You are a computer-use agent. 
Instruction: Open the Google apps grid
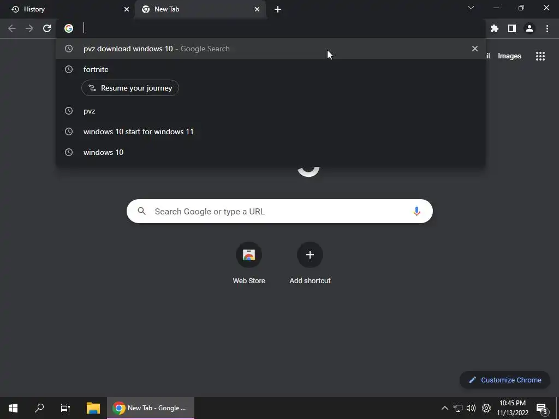(x=540, y=56)
